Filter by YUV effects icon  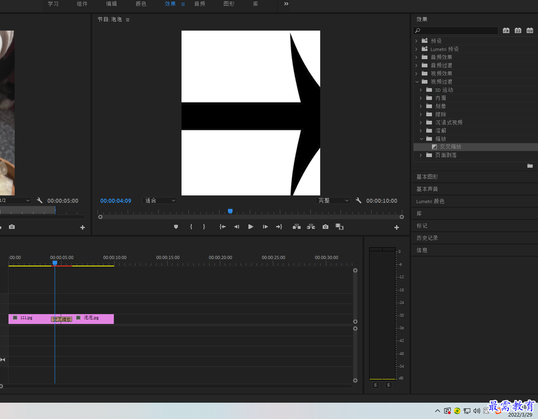[530, 31]
